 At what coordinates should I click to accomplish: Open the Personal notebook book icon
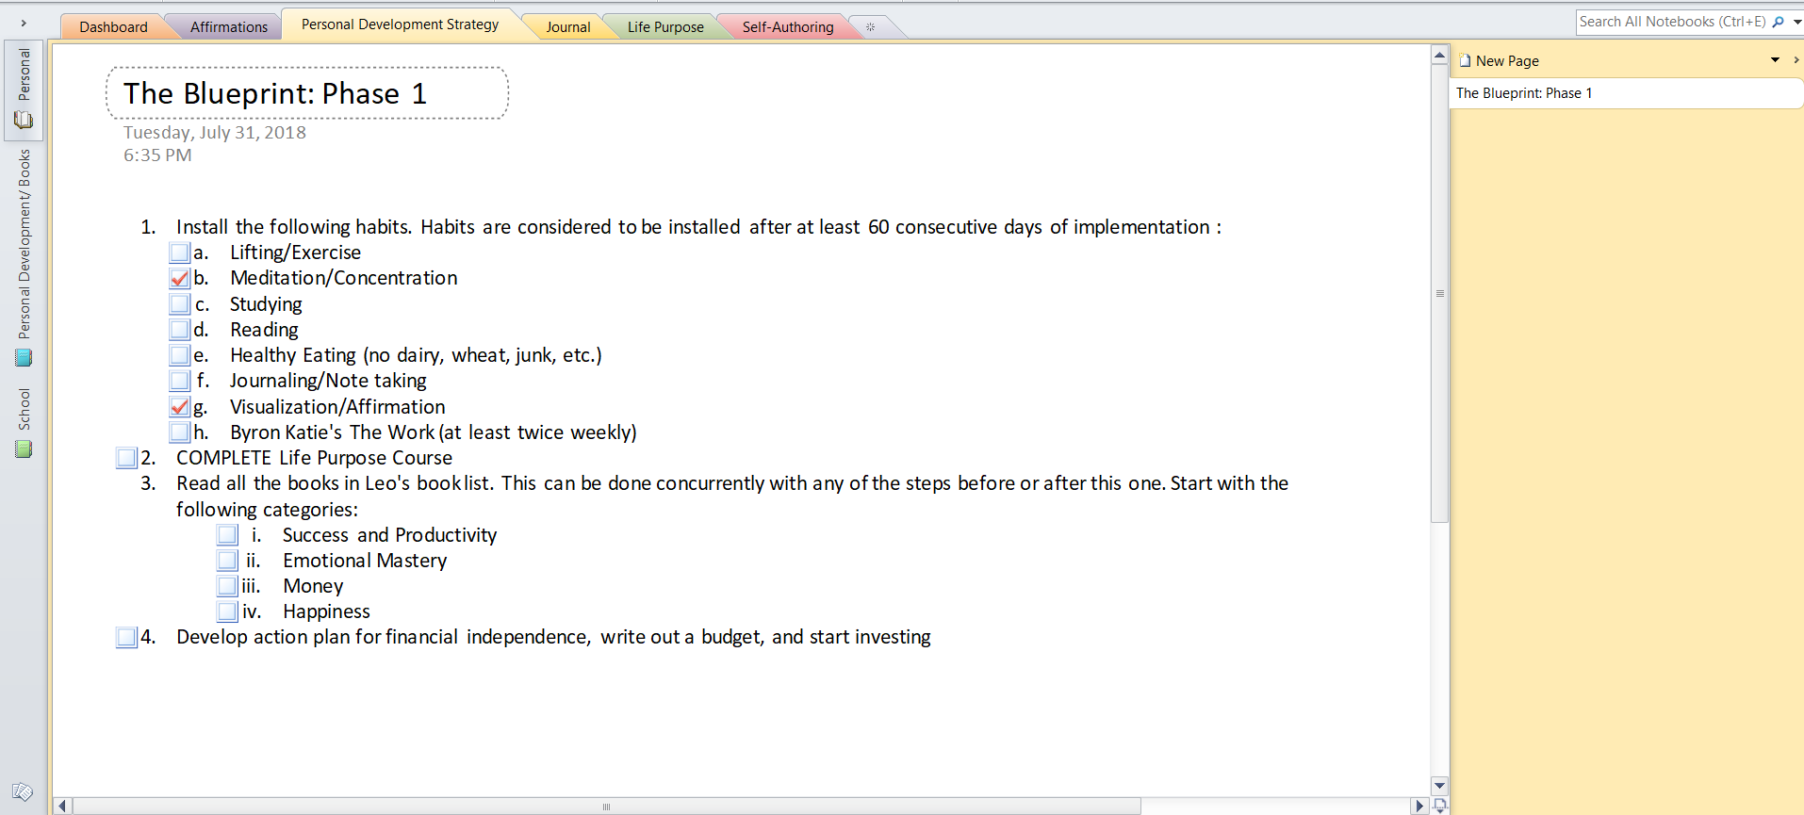24,120
